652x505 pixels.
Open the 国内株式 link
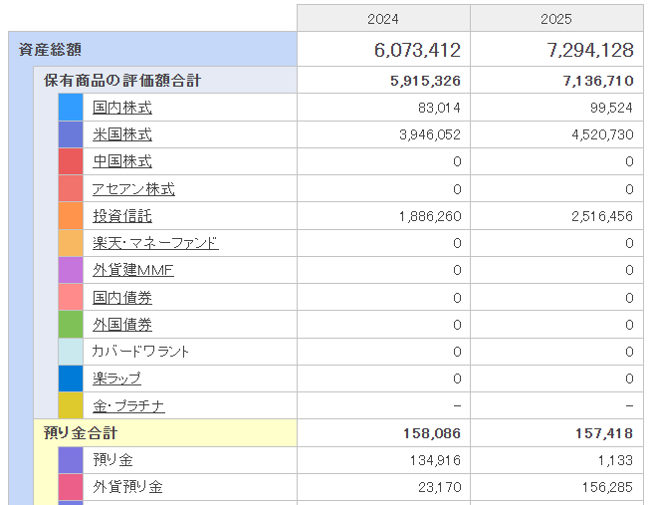point(122,108)
